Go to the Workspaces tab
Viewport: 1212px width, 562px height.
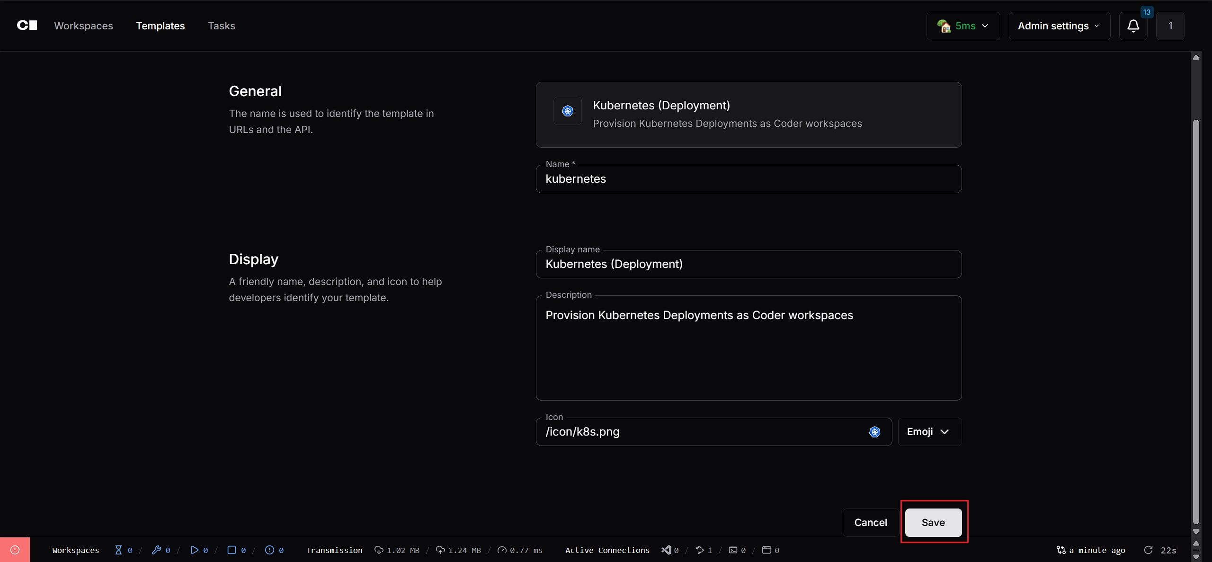83,26
